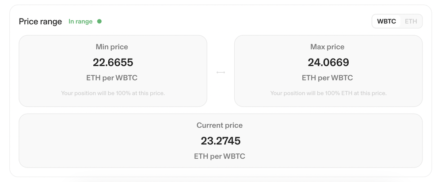The height and width of the screenshot is (182, 442).
Task: Click the position note under min price
Action: click(x=113, y=93)
